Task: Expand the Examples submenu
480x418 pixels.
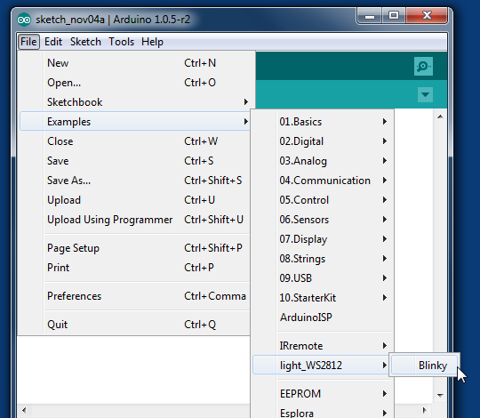Action: coord(135,122)
